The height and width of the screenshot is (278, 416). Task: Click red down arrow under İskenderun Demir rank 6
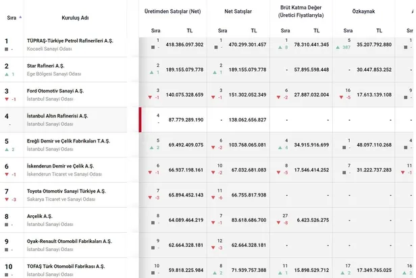(7, 173)
